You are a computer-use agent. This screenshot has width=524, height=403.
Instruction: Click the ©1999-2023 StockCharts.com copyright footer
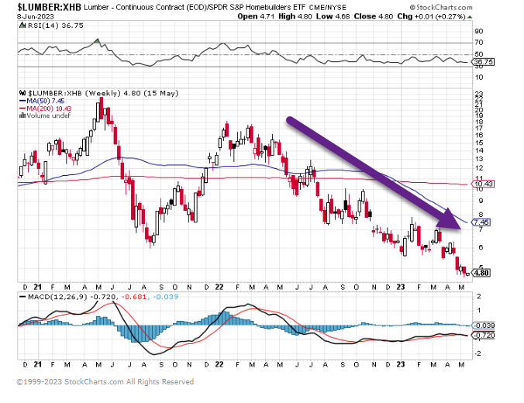[x=105, y=381]
